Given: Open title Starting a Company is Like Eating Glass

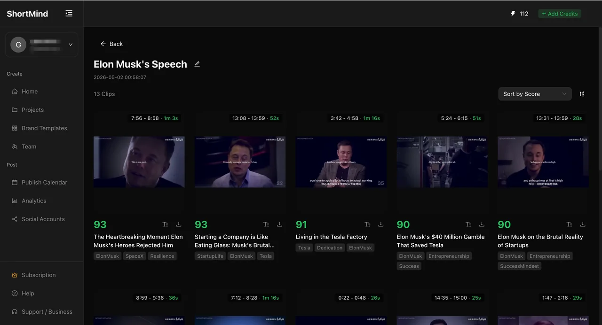Looking at the screenshot, I should 235,241.
